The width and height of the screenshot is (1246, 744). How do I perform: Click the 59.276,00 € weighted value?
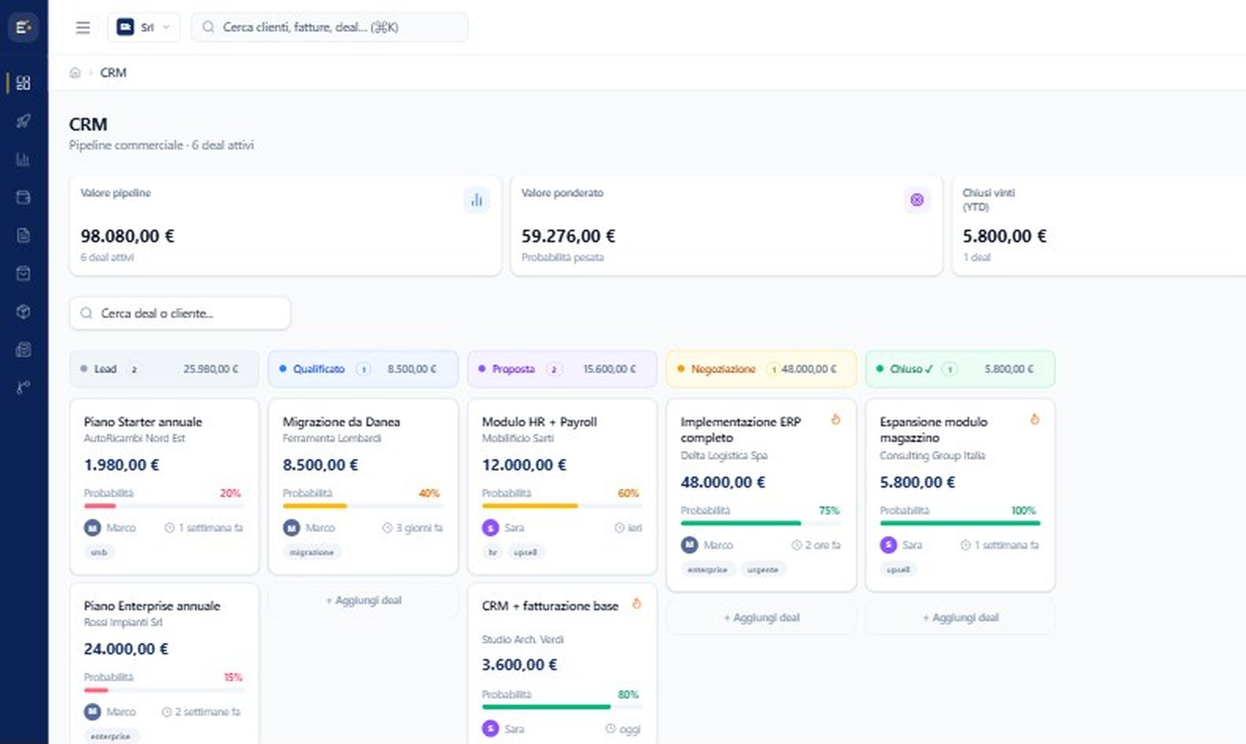coord(568,236)
